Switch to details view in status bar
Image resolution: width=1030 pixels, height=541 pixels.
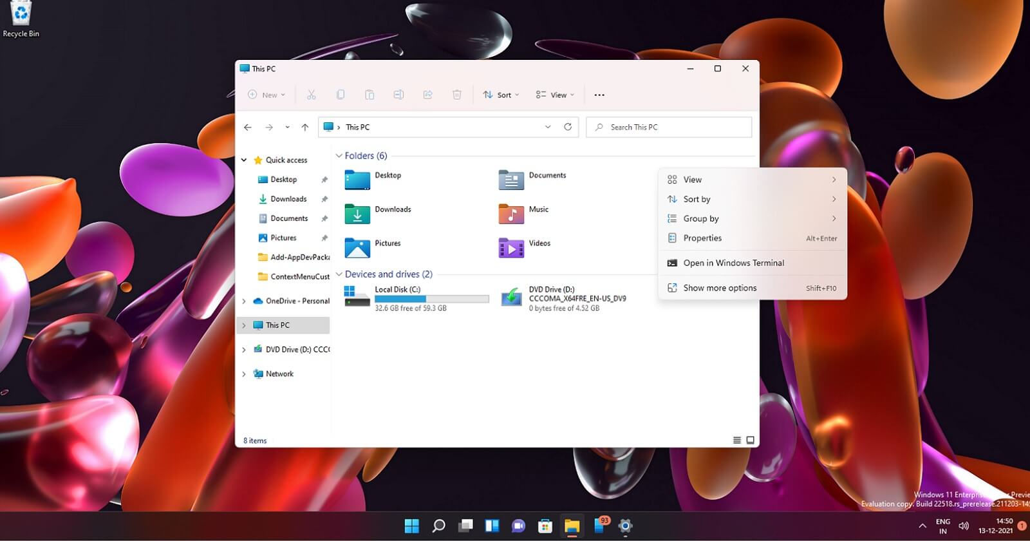point(736,441)
